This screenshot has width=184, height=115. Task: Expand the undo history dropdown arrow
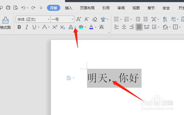28,8
